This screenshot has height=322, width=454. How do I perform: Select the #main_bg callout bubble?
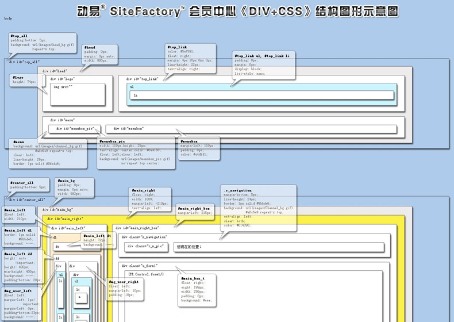[x=74, y=187]
